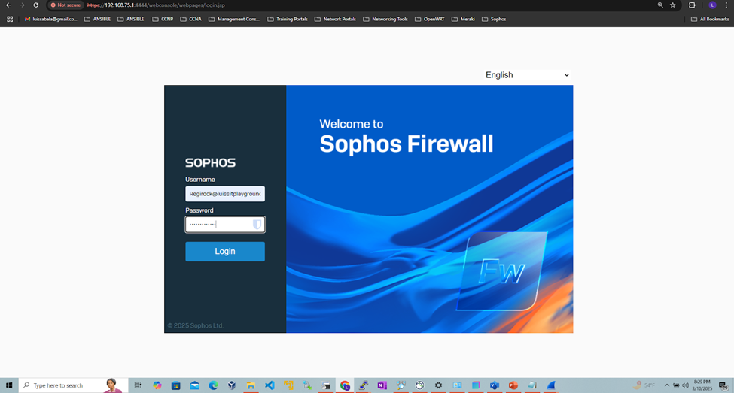Open the browser zoom magnifier icon
The width and height of the screenshot is (734, 393).
point(660,5)
